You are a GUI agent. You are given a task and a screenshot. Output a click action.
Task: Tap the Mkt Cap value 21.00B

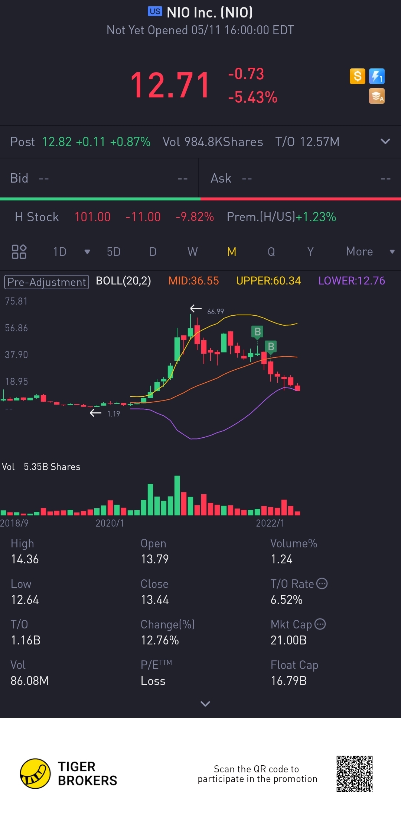[x=288, y=640]
